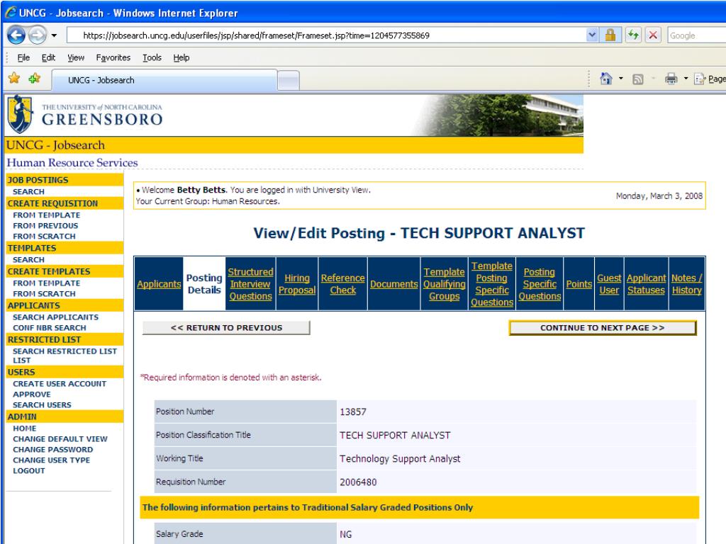Expand the address bar history dropdown
The width and height of the screenshot is (726, 544).
click(592, 35)
